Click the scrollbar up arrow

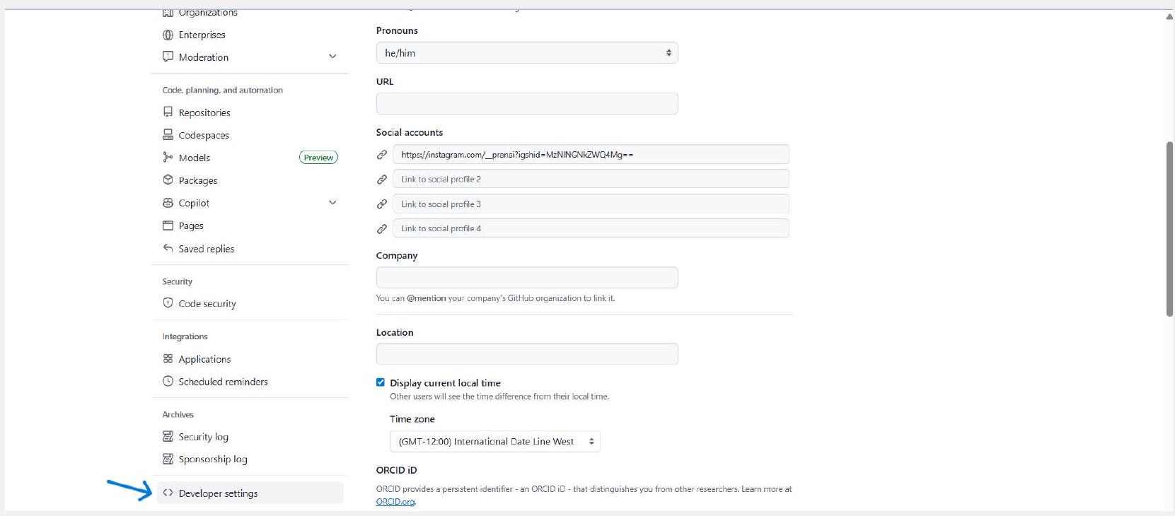pos(1169,16)
